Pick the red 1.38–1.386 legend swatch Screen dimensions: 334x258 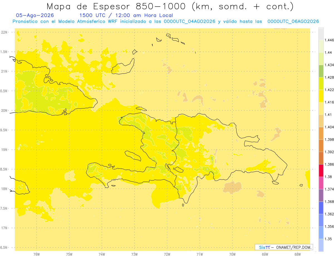pyautogui.click(x=321, y=170)
